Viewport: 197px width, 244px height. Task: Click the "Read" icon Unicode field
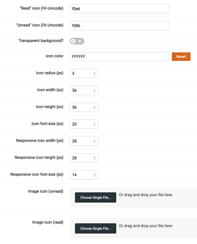(x=119, y=9)
